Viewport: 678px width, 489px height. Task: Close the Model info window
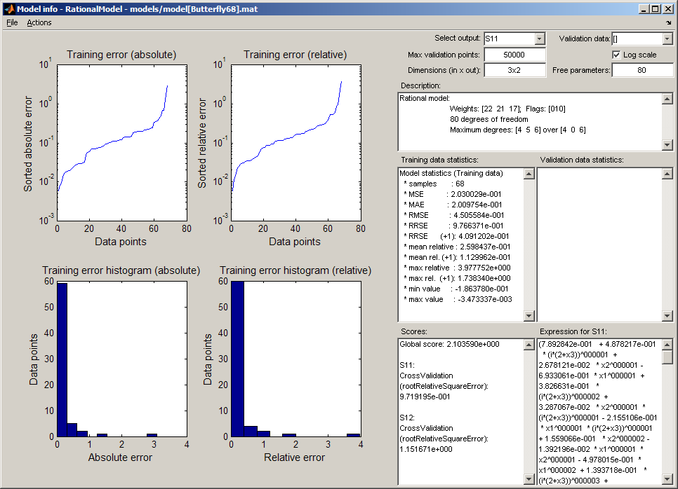pyautogui.click(x=668, y=8)
